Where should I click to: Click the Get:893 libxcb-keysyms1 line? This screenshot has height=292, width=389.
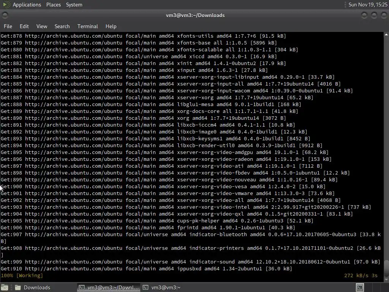tap(155, 138)
